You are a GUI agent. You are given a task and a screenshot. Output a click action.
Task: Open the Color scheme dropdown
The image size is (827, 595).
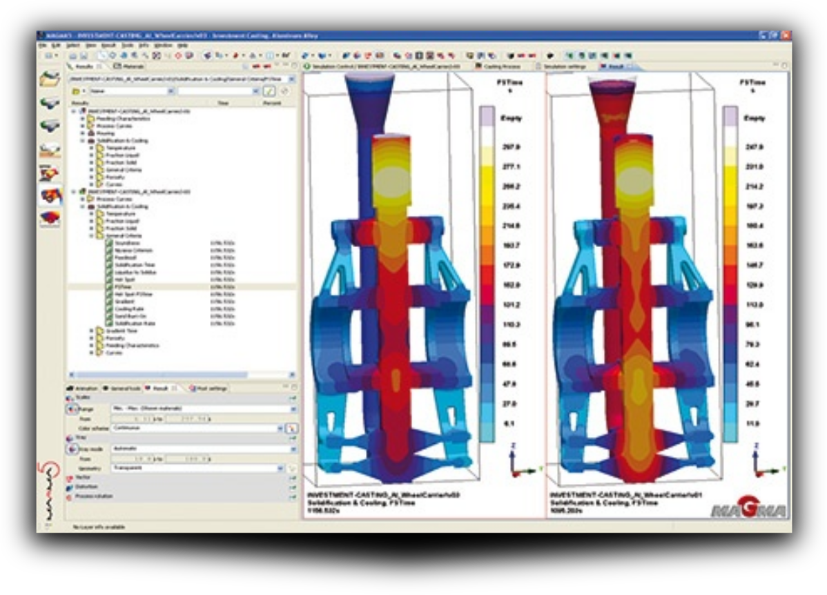280,429
